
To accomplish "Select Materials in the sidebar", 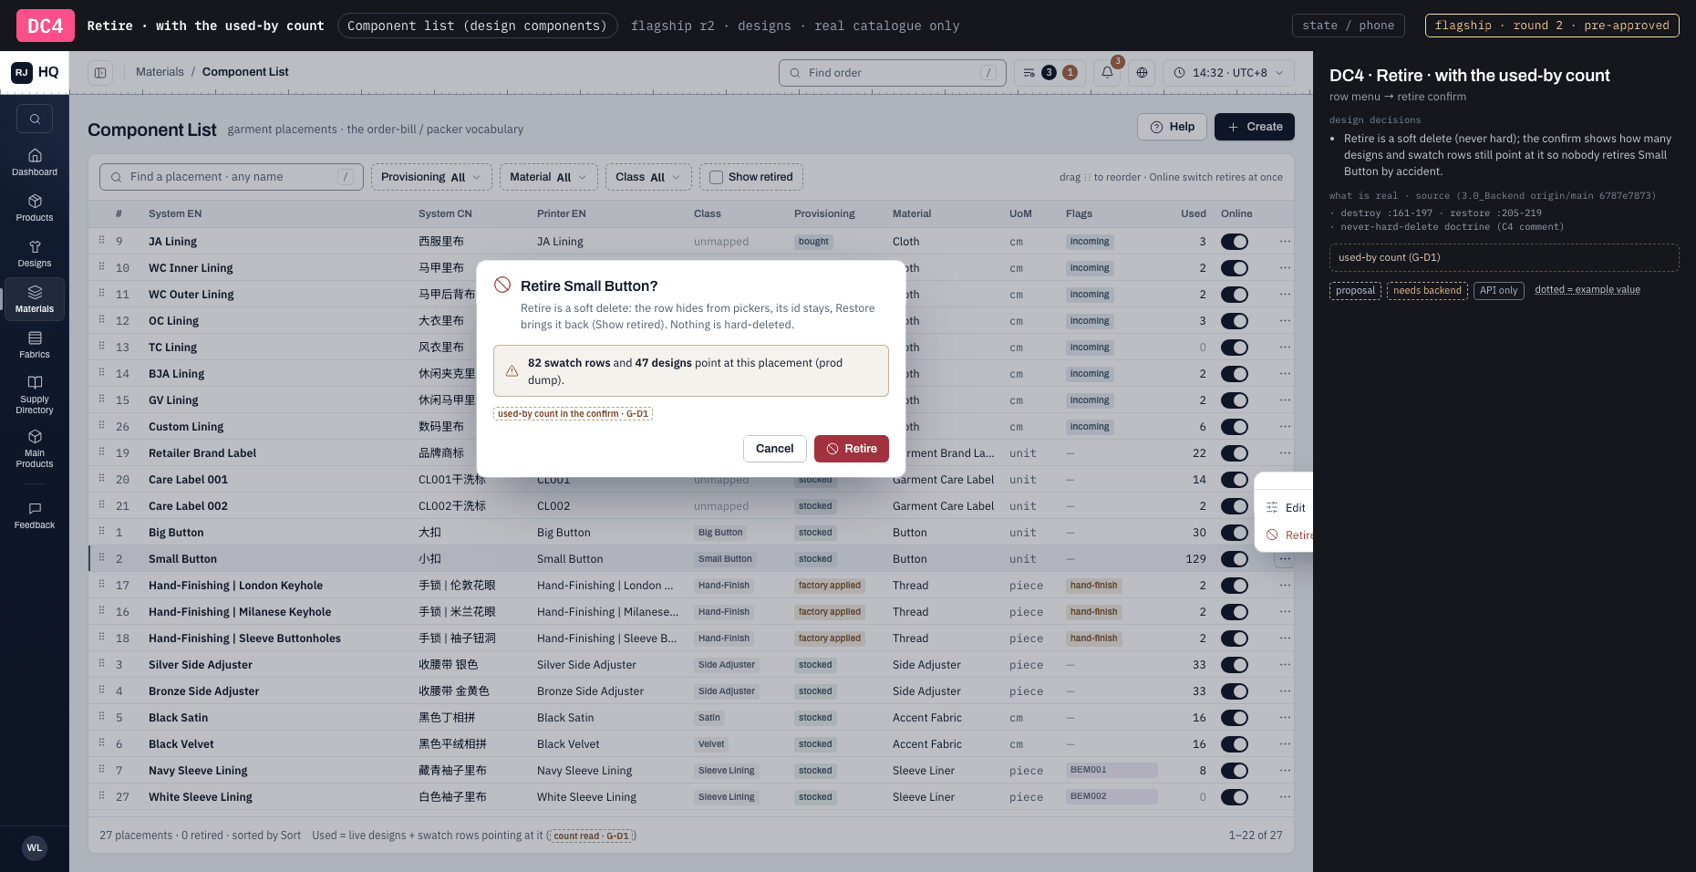I will point(35,299).
